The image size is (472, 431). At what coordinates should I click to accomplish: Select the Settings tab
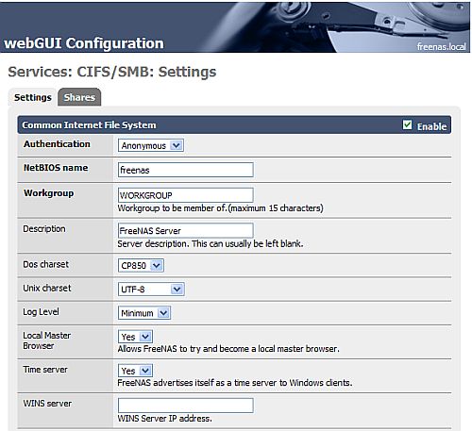point(33,97)
